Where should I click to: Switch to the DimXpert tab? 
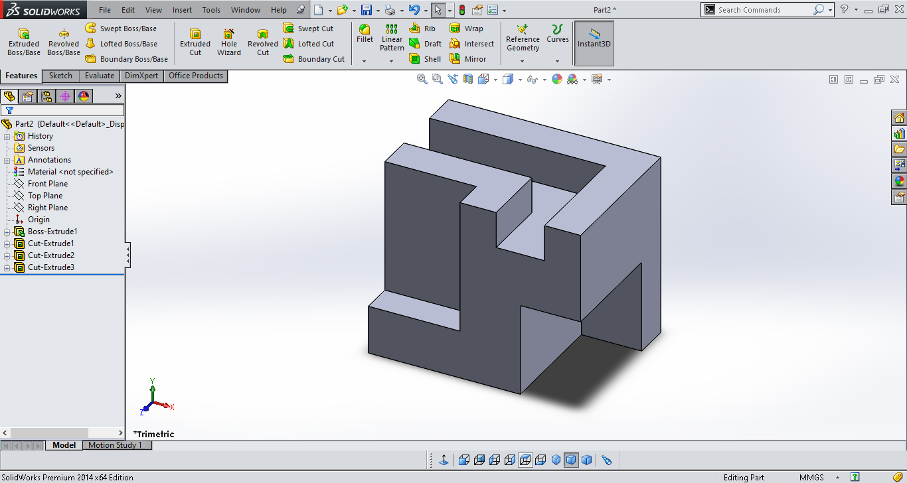tap(141, 76)
